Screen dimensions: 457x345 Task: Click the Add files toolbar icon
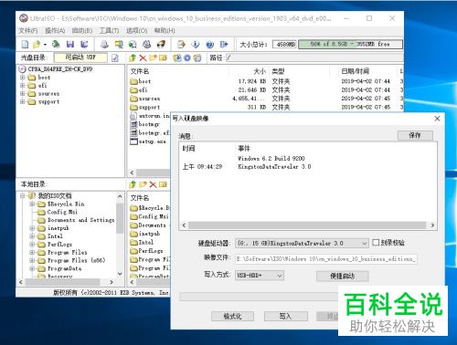coord(181,45)
